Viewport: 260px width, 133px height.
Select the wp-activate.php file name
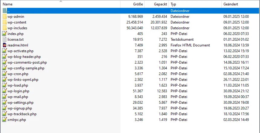pos(21,51)
